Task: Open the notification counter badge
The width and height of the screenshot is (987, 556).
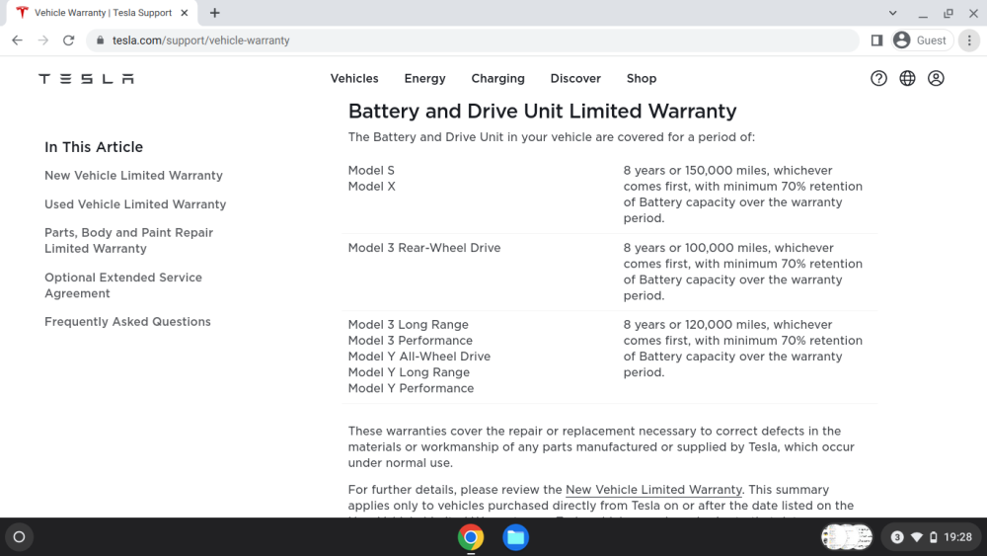Action: [897, 537]
